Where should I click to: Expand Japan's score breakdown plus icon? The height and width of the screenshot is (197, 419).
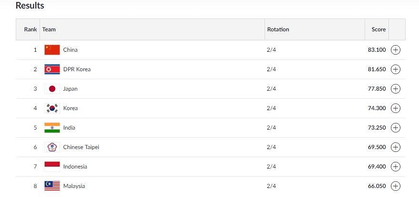[396, 89]
